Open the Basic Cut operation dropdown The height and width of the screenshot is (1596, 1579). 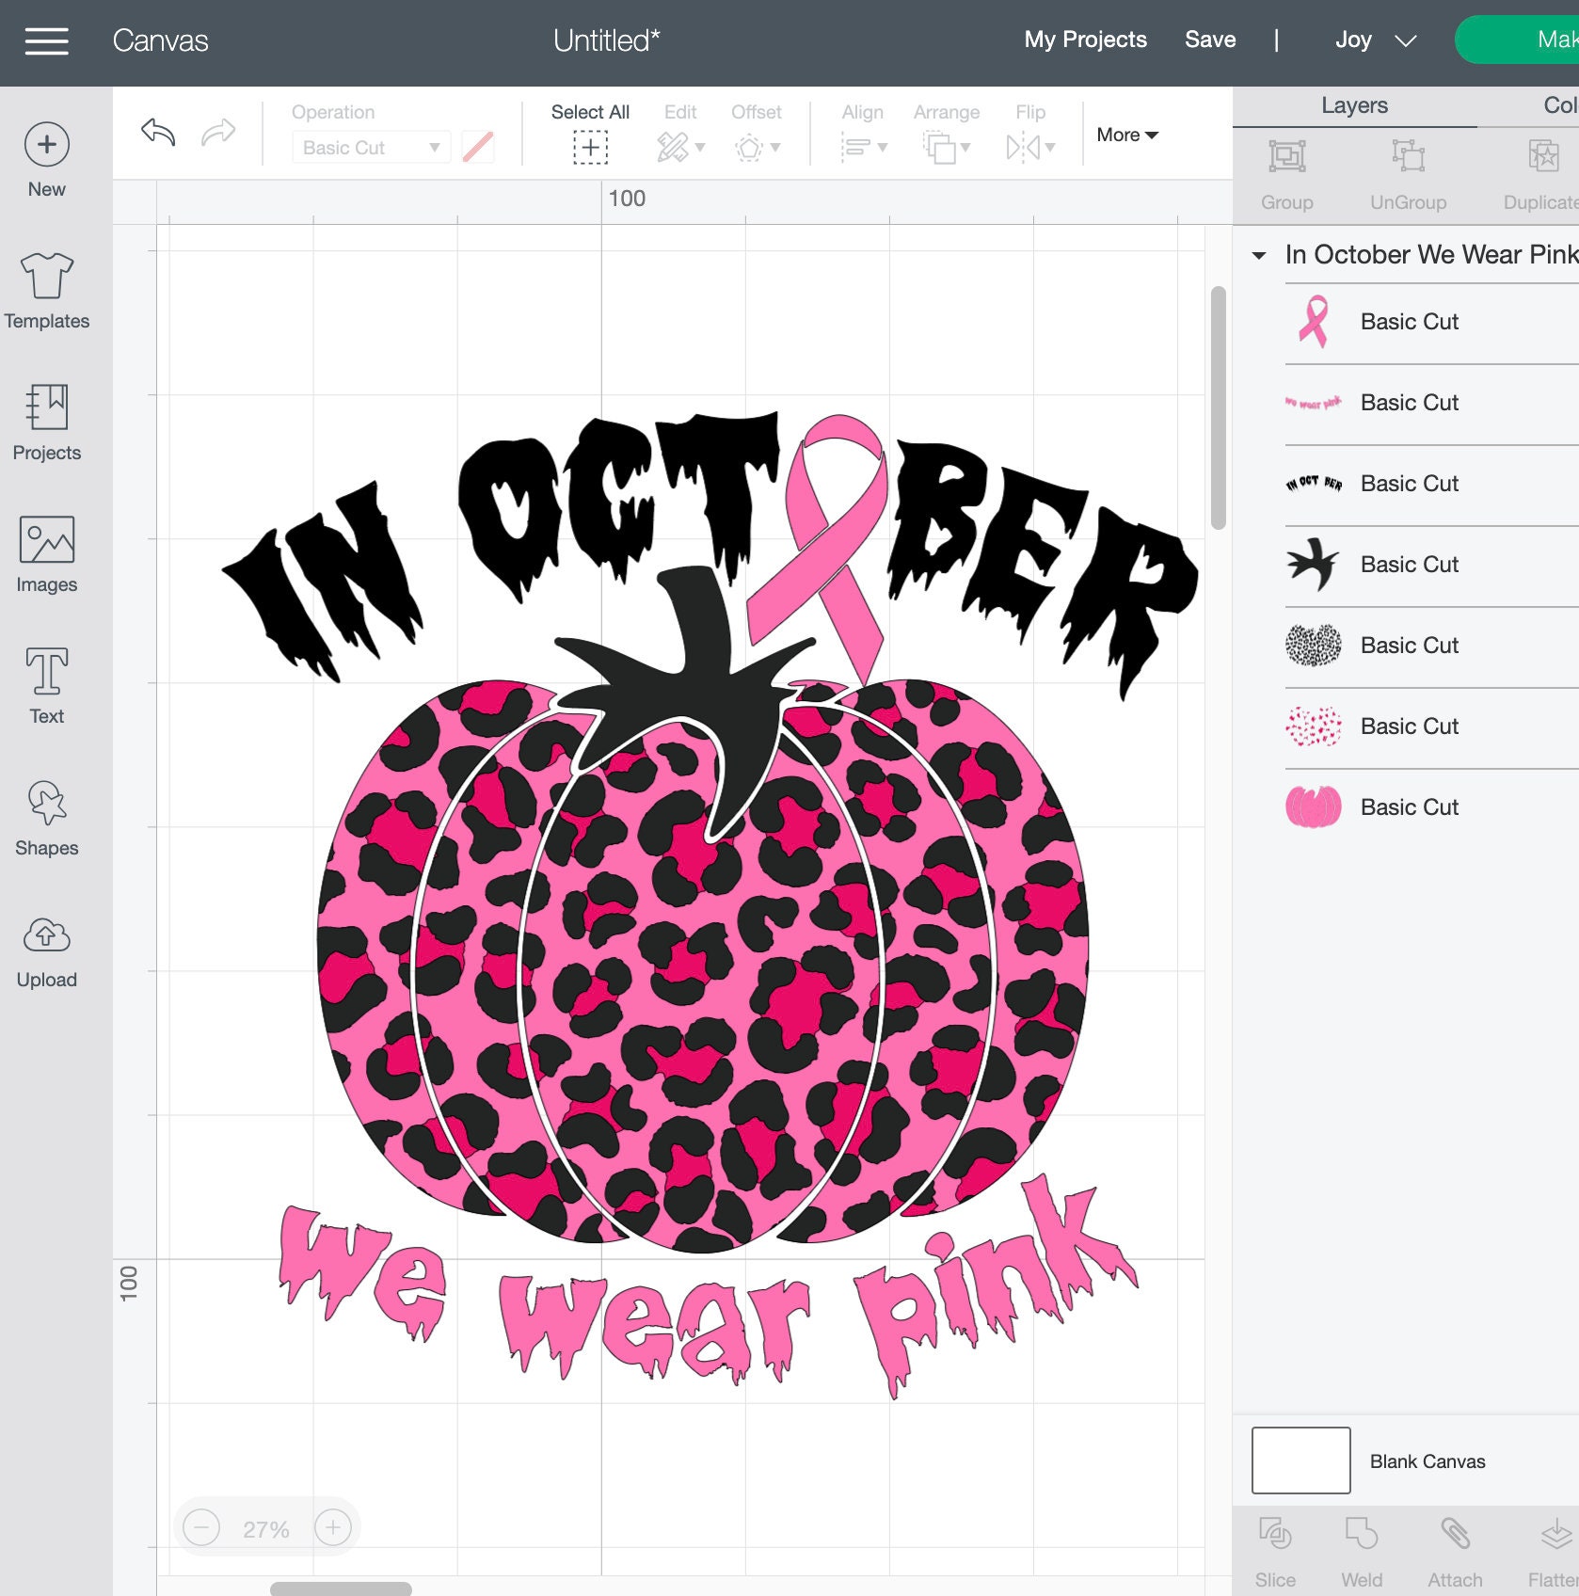(x=370, y=147)
